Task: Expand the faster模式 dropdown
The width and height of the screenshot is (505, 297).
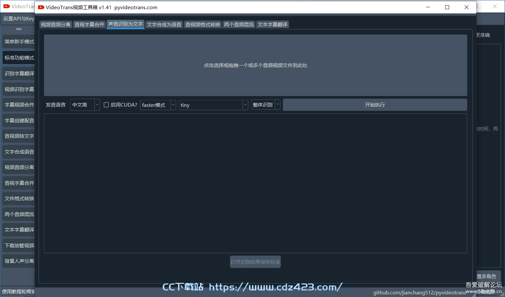Action: click(x=158, y=105)
